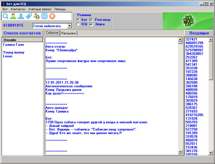Select incoming number 629570165
This screenshot has height=164, width=215.
194,47
